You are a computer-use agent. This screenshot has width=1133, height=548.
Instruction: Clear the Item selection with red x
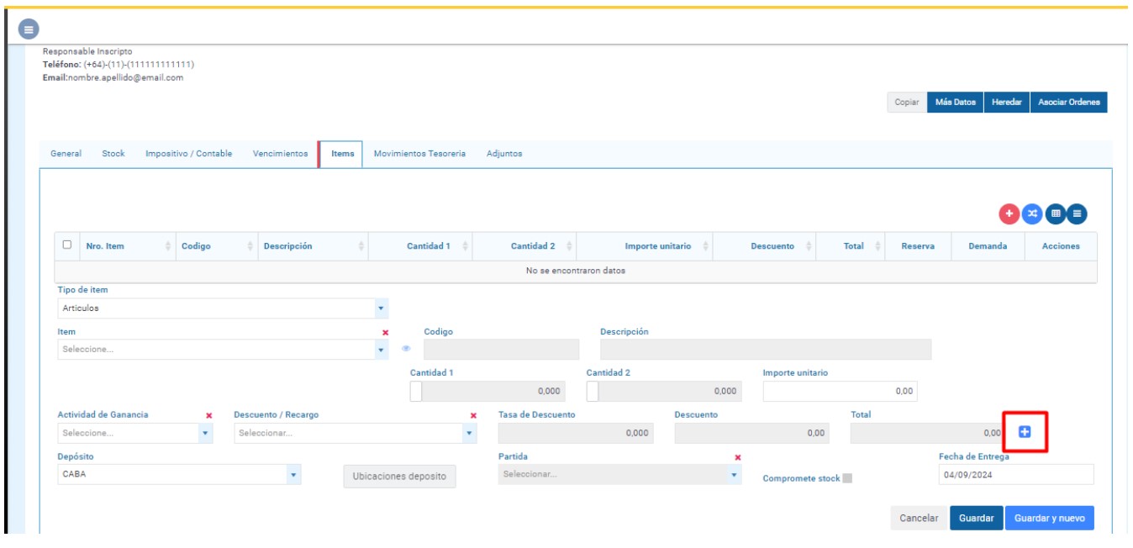coord(386,332)
